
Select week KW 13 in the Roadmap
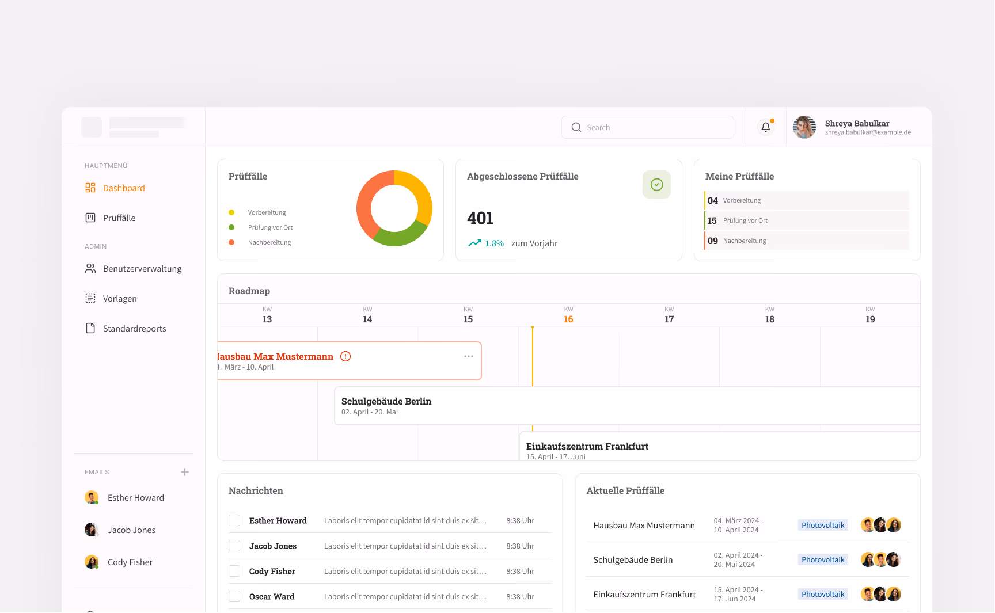pos(267,315)
